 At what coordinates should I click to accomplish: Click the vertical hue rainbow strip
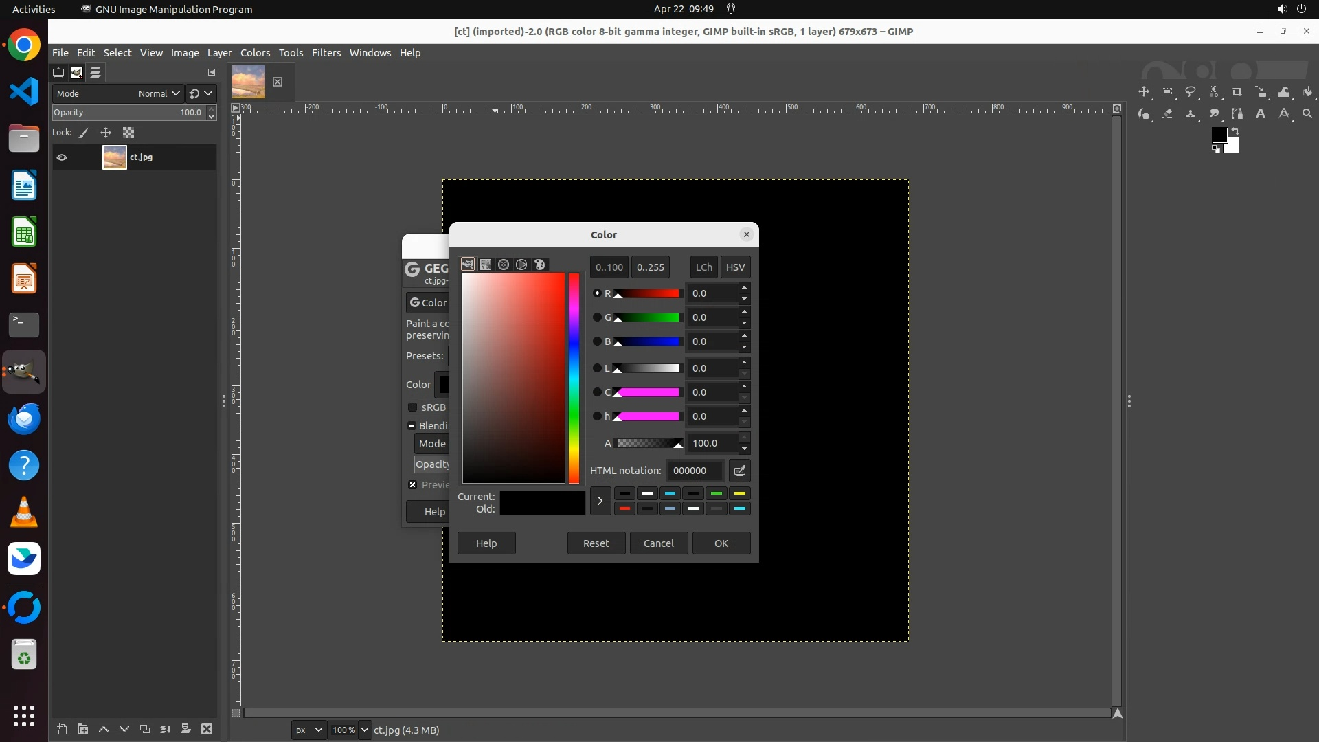(574, 378)
